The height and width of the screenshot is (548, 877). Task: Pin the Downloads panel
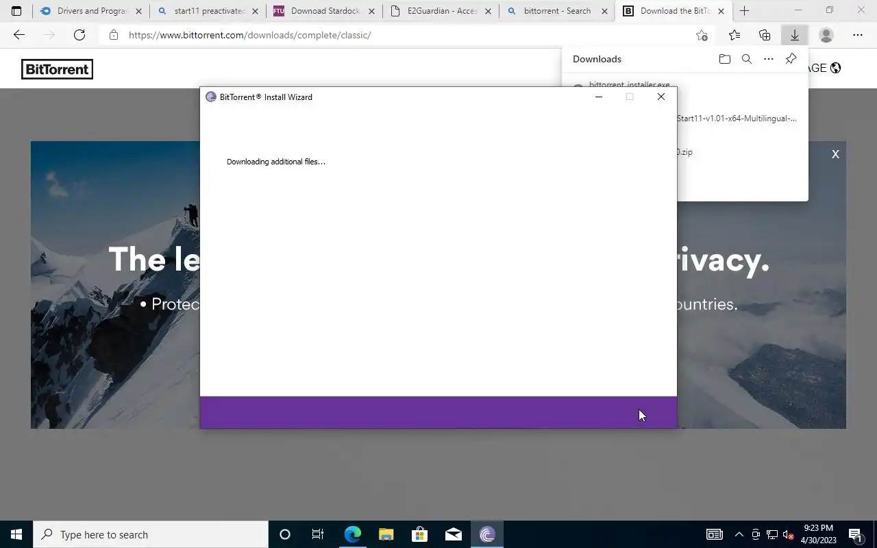pyautogui.click(x=791, y=59)
